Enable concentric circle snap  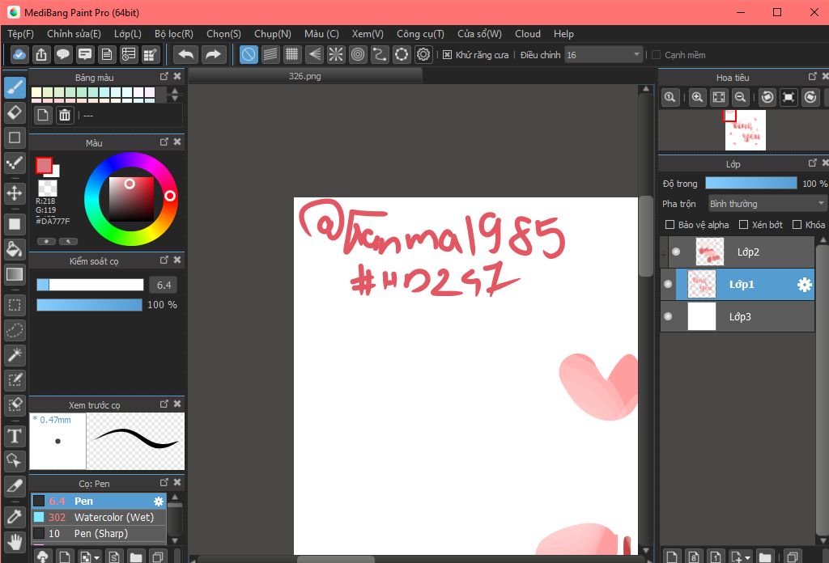[x=358, y=54]
